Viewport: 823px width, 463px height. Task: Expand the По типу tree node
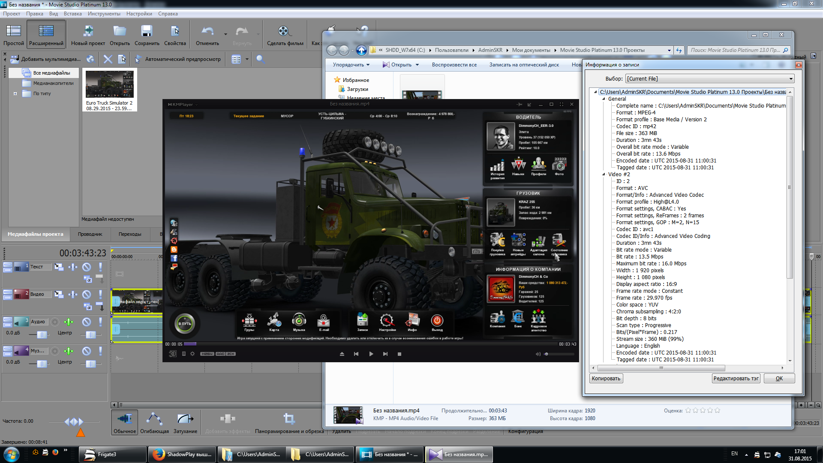click(15, 93)
